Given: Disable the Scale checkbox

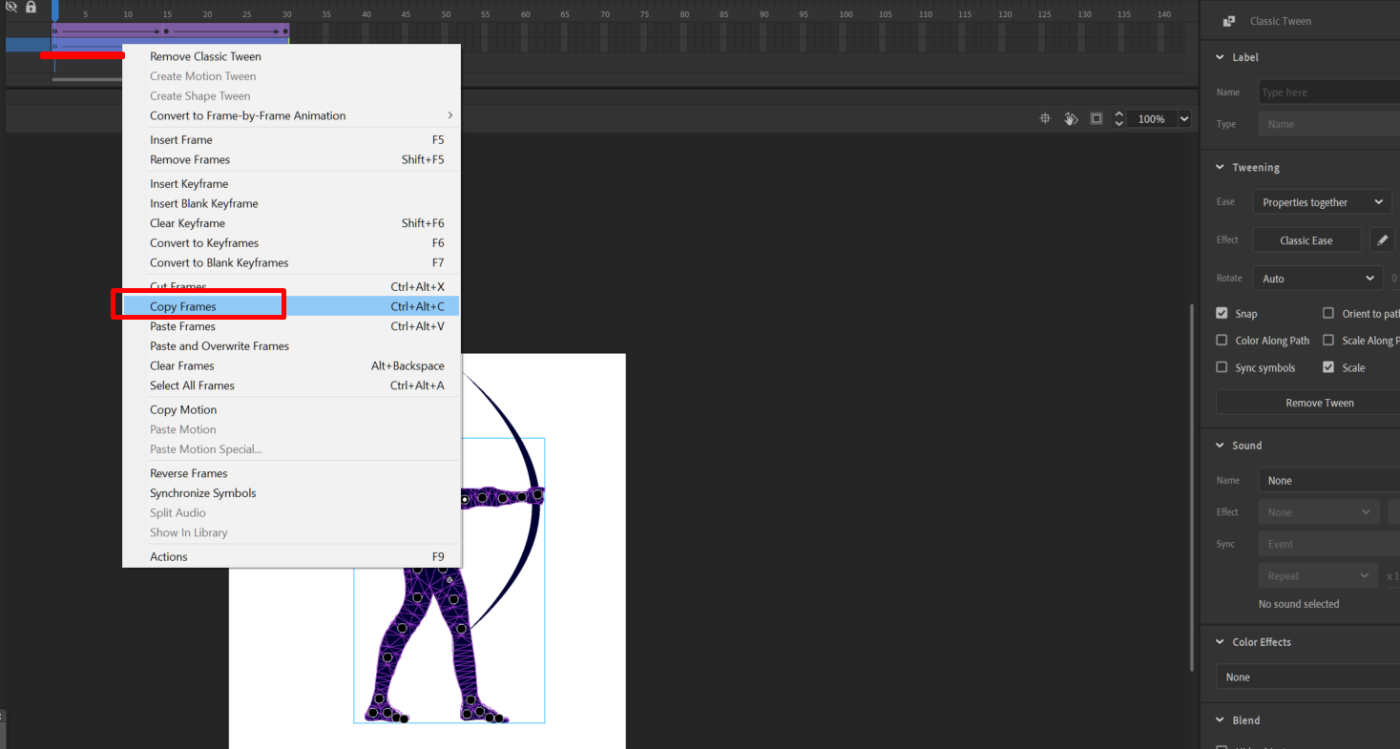Looking at the screenshot, I should tap(1330, 367).
